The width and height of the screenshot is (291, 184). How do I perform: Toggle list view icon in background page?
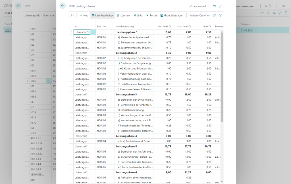pyautogui.click(x=274, y=13)
